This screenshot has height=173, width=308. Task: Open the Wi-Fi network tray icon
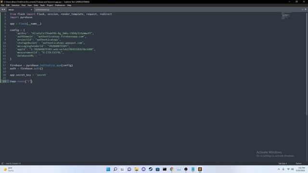pos(288,169)
